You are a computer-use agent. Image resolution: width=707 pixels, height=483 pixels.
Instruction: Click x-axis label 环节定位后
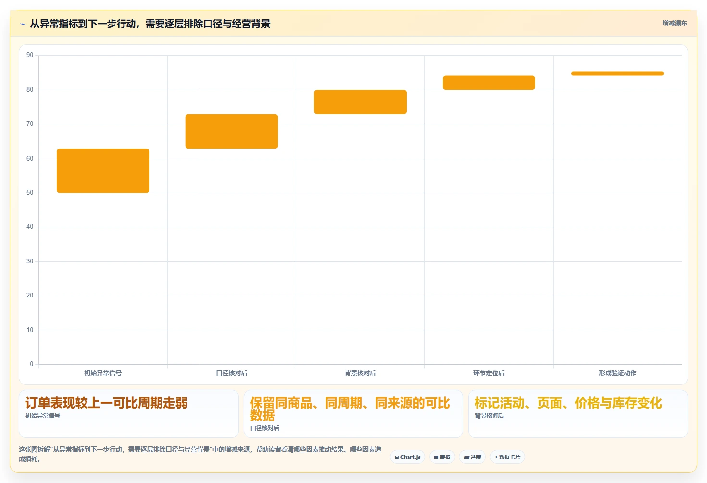489,373
